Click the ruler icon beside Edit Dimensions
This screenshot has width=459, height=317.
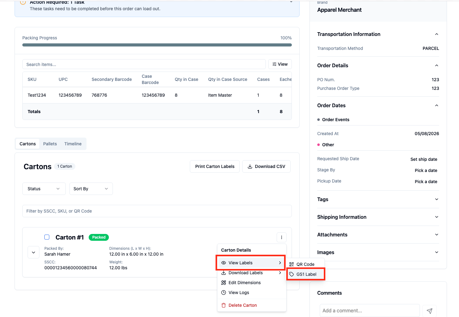pos(224,283)
